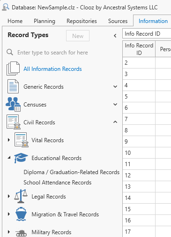
Task: Select Vital Records label
Action: point(48,140)
